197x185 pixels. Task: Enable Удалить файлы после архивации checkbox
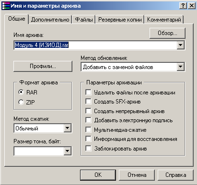pyautogui.click(x=88, y=92)
